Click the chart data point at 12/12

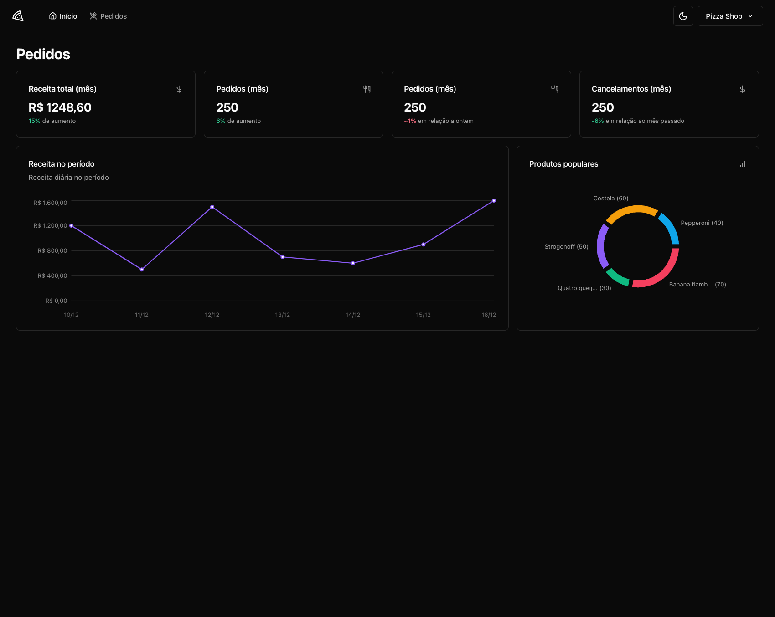[212, 207]
